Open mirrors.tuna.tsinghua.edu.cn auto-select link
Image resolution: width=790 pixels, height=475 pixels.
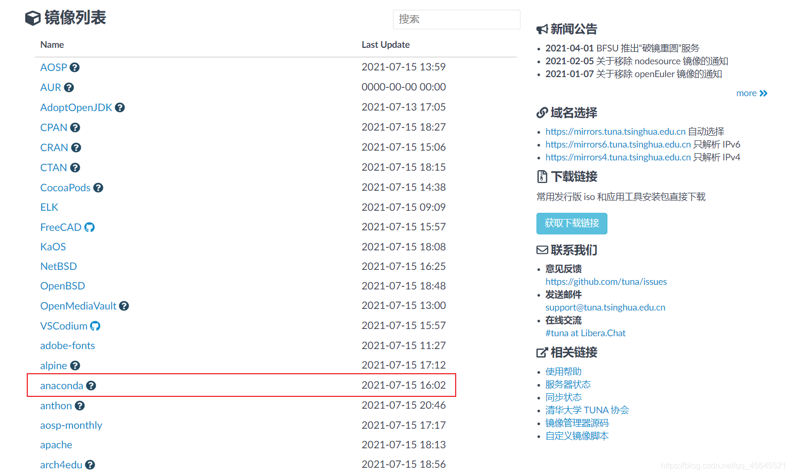[616, 132]
